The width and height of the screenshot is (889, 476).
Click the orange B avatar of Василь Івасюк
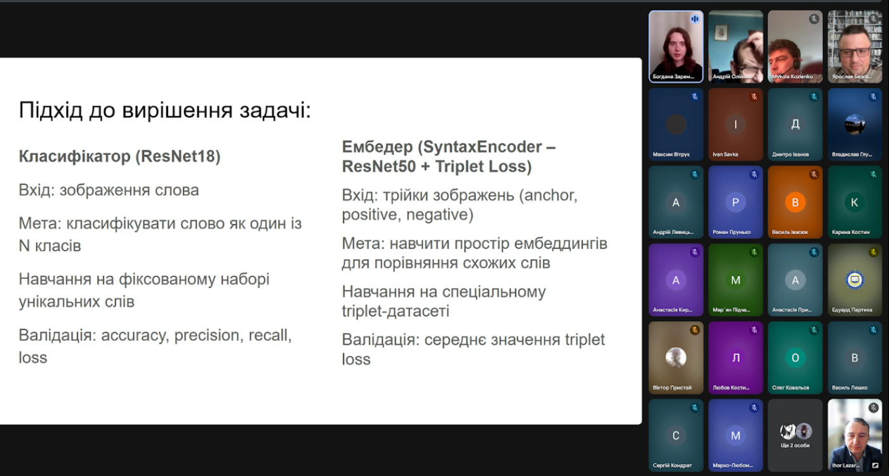coord(795,202)
